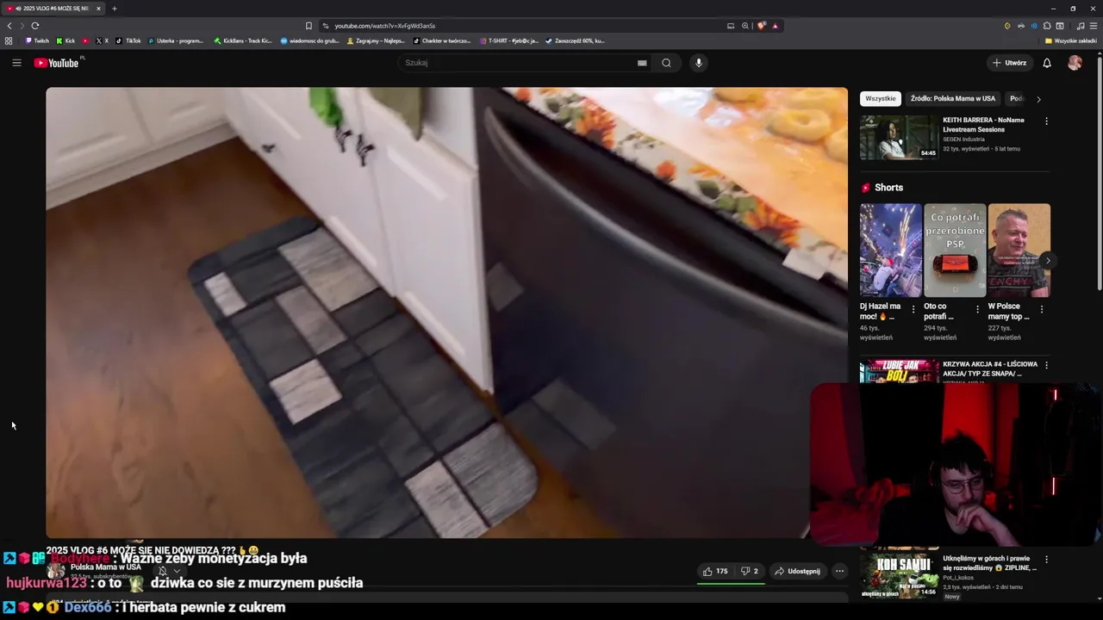Open the Zagraj.my bookmark
Viewport: 1103px width, 620px height.
pyautogui.click(x=375, y=40)
